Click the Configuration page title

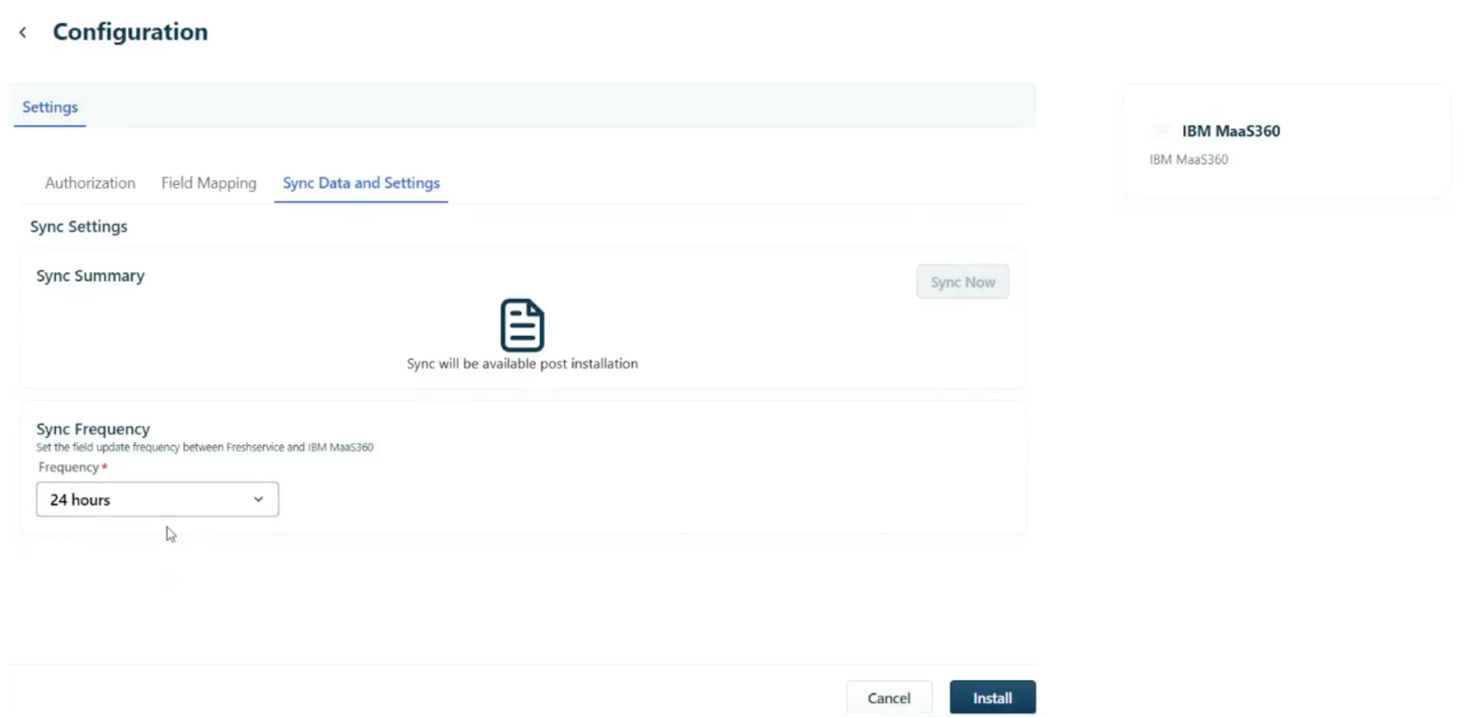[130, 32]
